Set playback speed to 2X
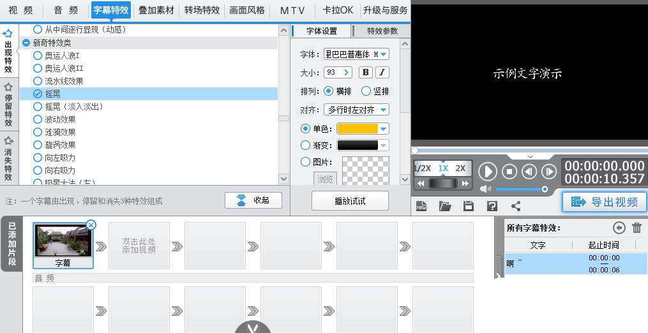The image size is (648, 333). click(x=460, y=168)
